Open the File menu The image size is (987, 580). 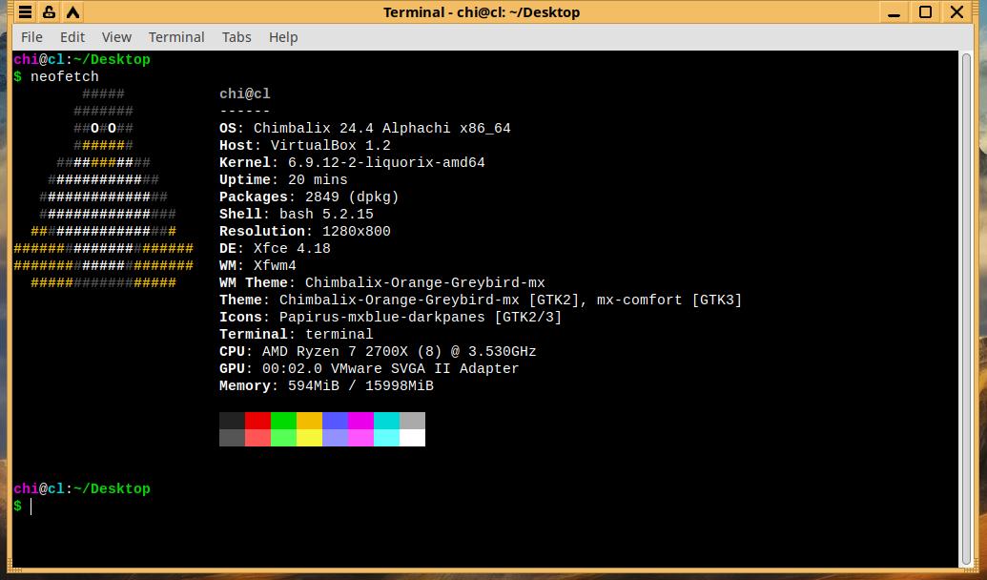click(x=31, y=37)
